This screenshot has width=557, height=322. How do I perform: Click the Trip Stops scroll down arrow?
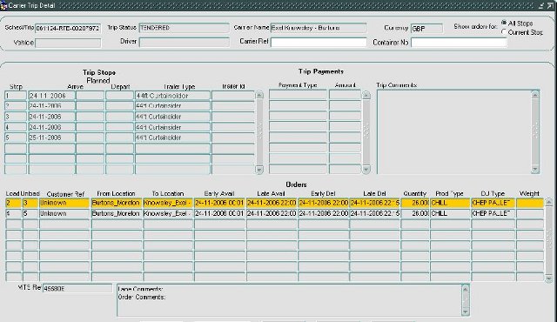(259, 170)
